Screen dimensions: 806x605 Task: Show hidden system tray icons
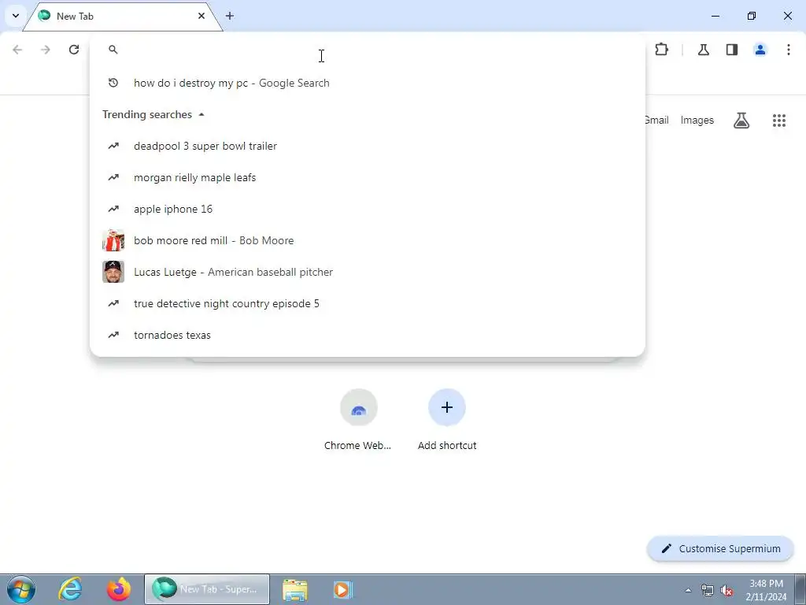(688, 590)
